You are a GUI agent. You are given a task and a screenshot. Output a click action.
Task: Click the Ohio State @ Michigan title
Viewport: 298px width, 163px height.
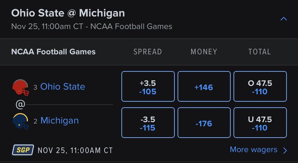pos(68,13)
